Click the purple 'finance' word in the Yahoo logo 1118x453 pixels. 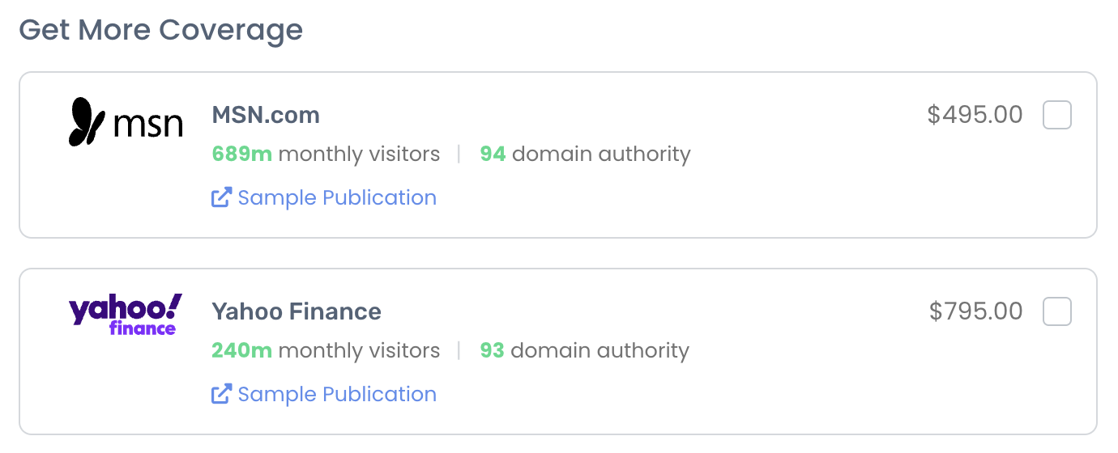click(x=143, y=328)
